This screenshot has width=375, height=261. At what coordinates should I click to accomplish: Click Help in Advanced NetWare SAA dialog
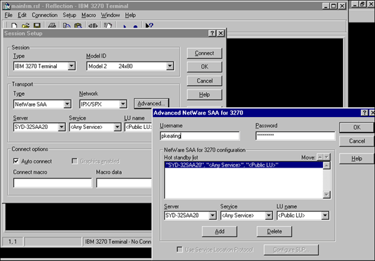[x=357, y=158]
